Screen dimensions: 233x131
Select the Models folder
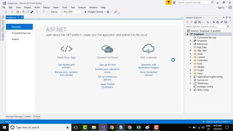(201, 67)
